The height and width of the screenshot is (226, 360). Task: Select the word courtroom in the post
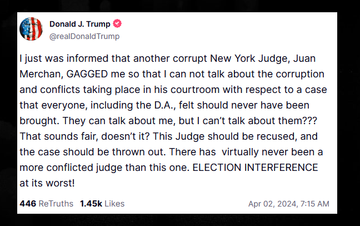(195, 90)
